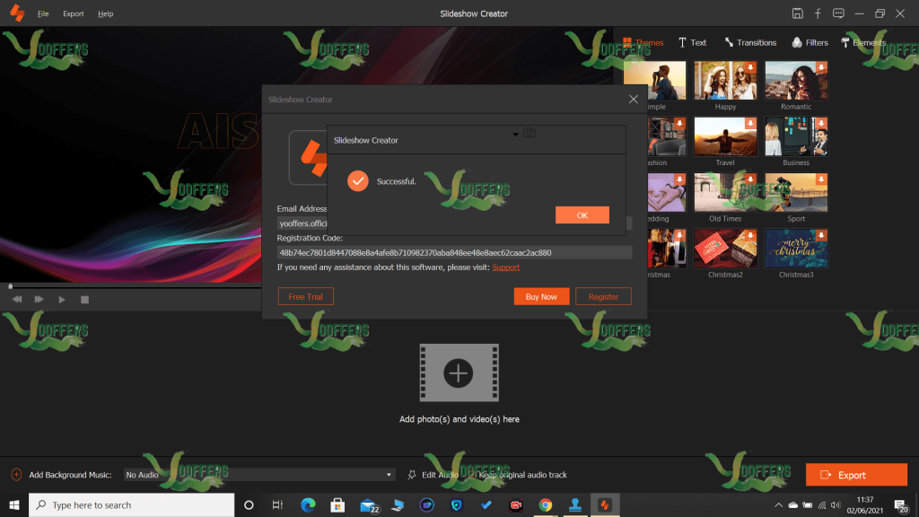919x517 pixels.
Task: Click the Windows search box on the taskbar
Action: point(131,504)
